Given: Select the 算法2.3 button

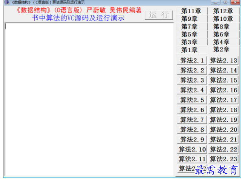Looking at the screenshot, I should coord(192,80).
